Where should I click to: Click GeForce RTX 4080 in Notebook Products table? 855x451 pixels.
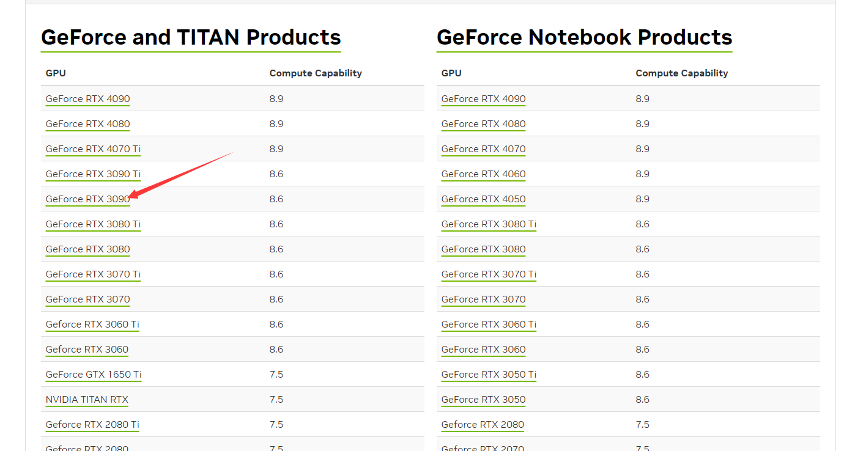(x=483, y=124)
